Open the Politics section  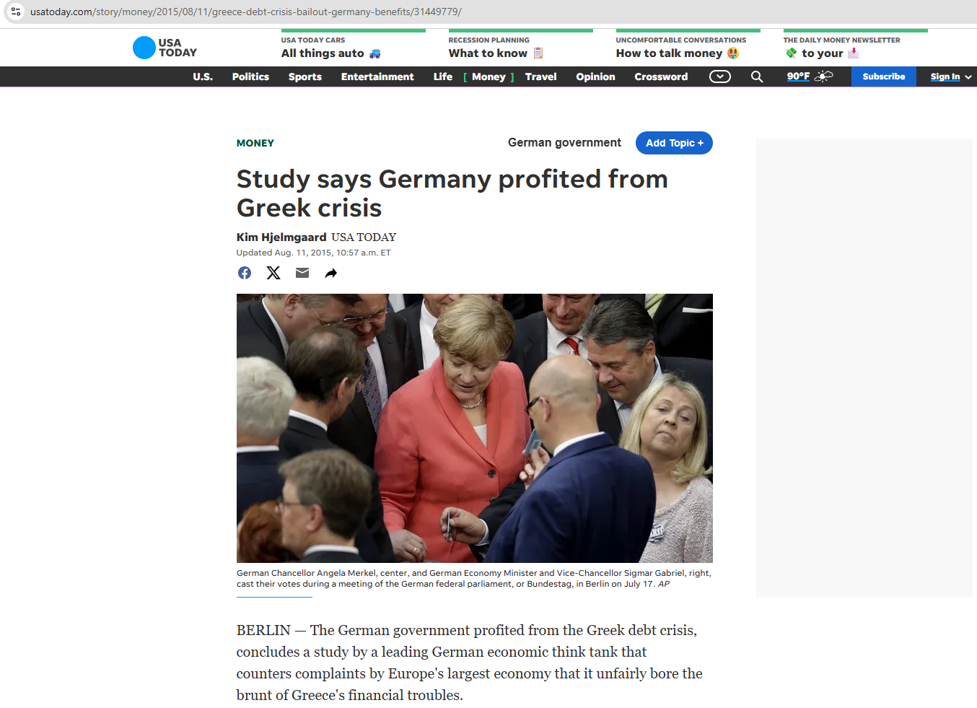tap(250, 77)
